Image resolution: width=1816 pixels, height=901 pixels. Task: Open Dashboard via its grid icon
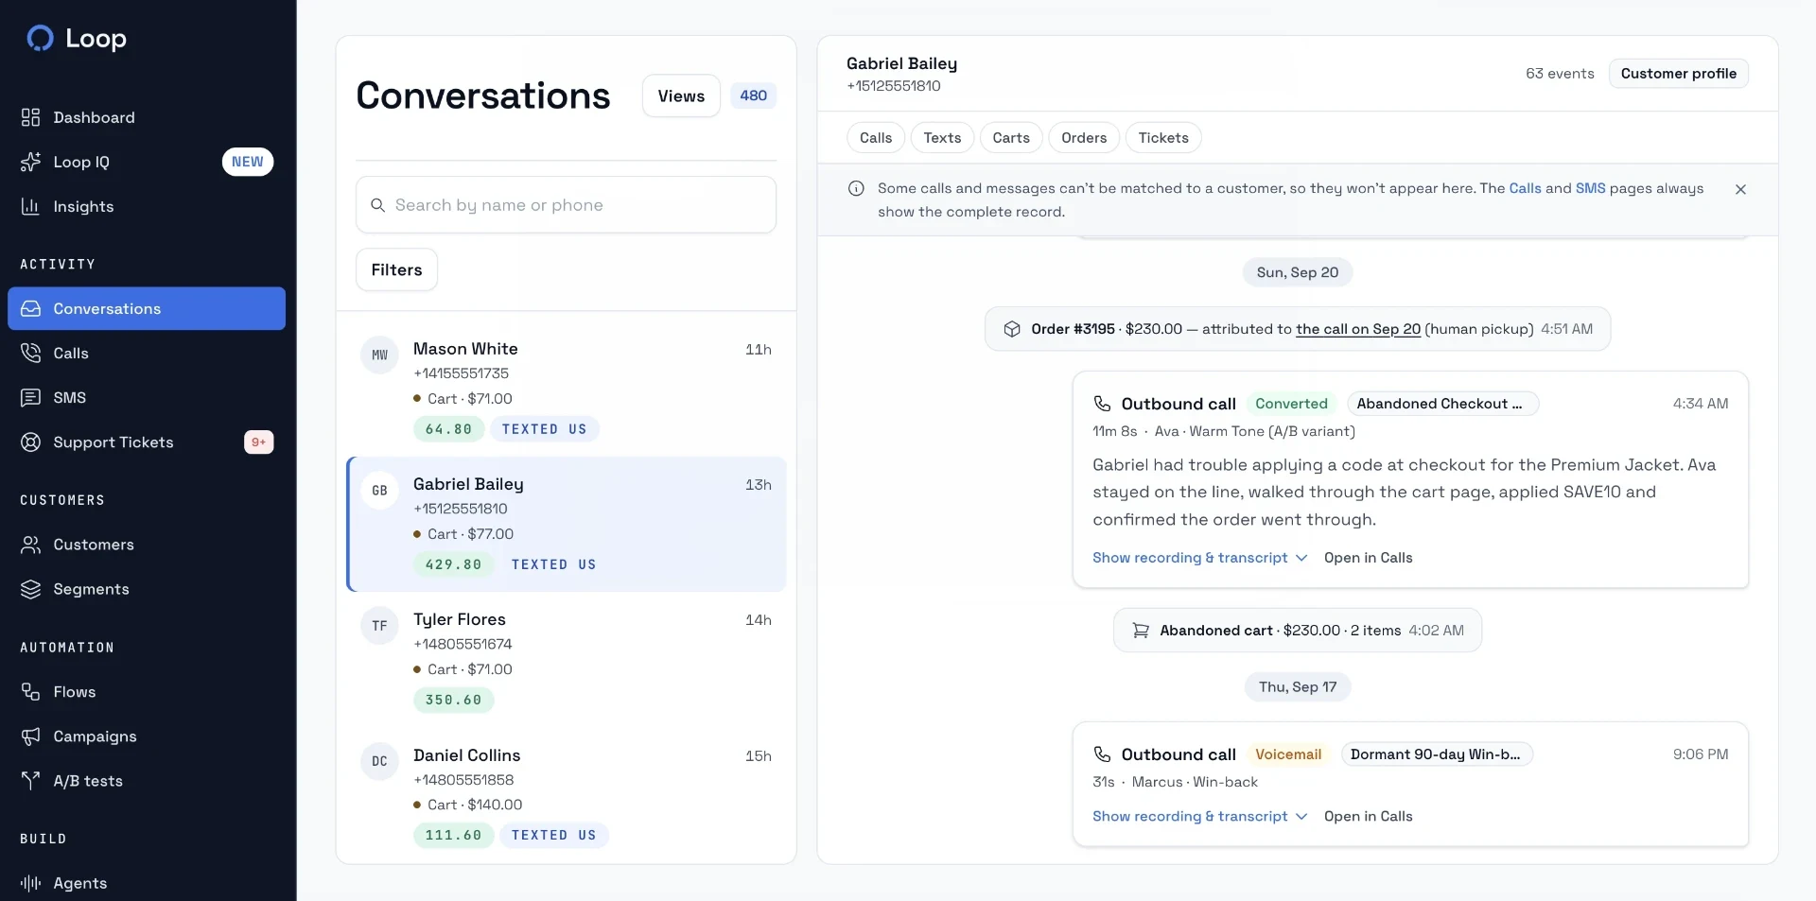click(30, 117)
